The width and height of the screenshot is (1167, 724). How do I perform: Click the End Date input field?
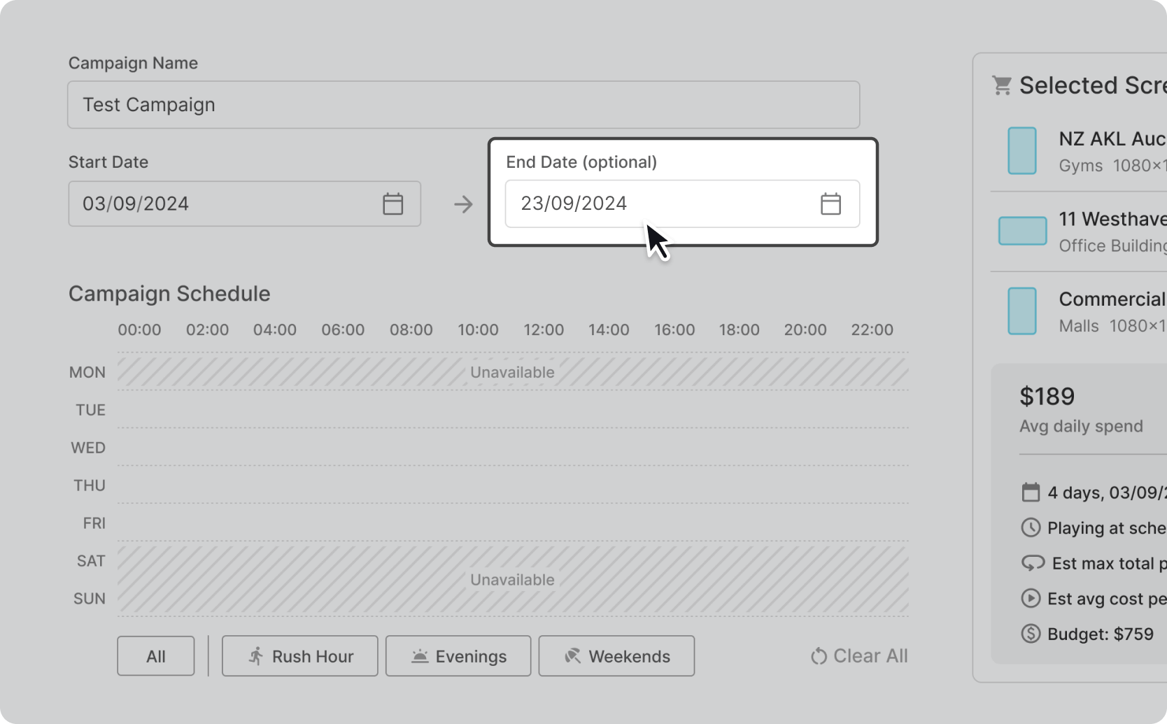[x=658, y=204]
